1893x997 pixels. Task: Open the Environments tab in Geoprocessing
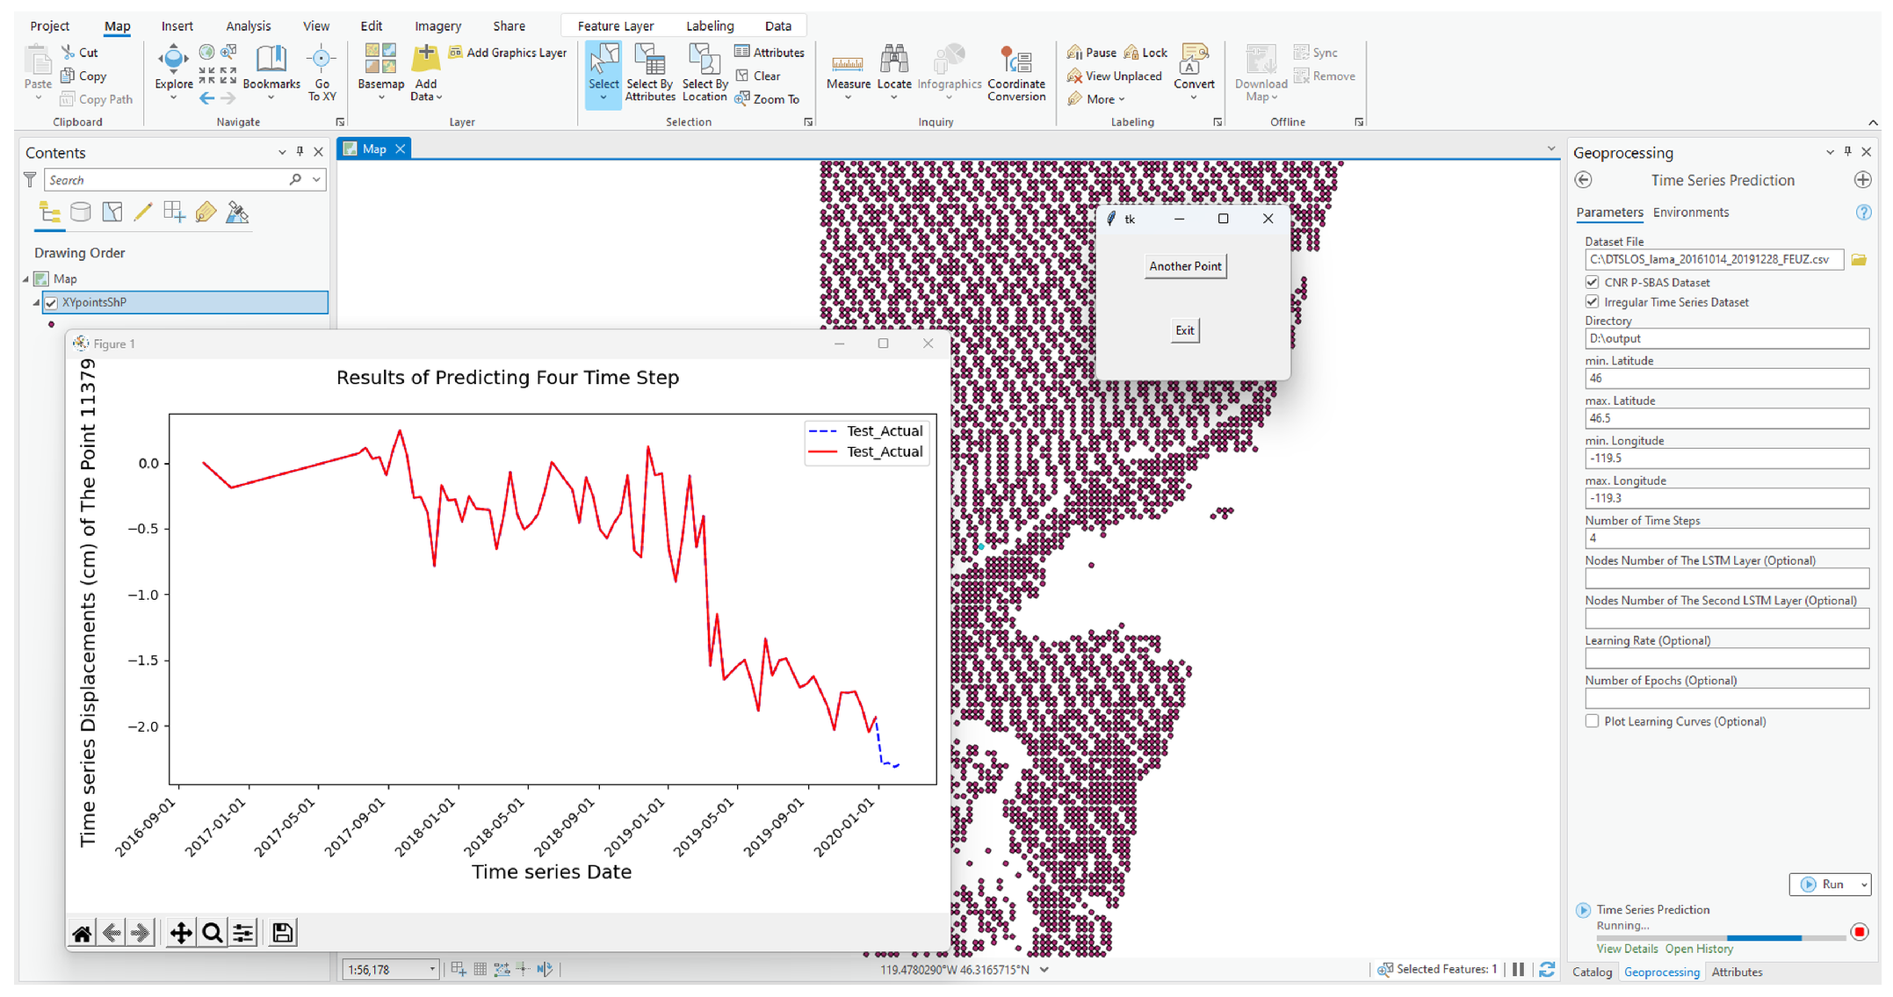tap(1690, 213)
